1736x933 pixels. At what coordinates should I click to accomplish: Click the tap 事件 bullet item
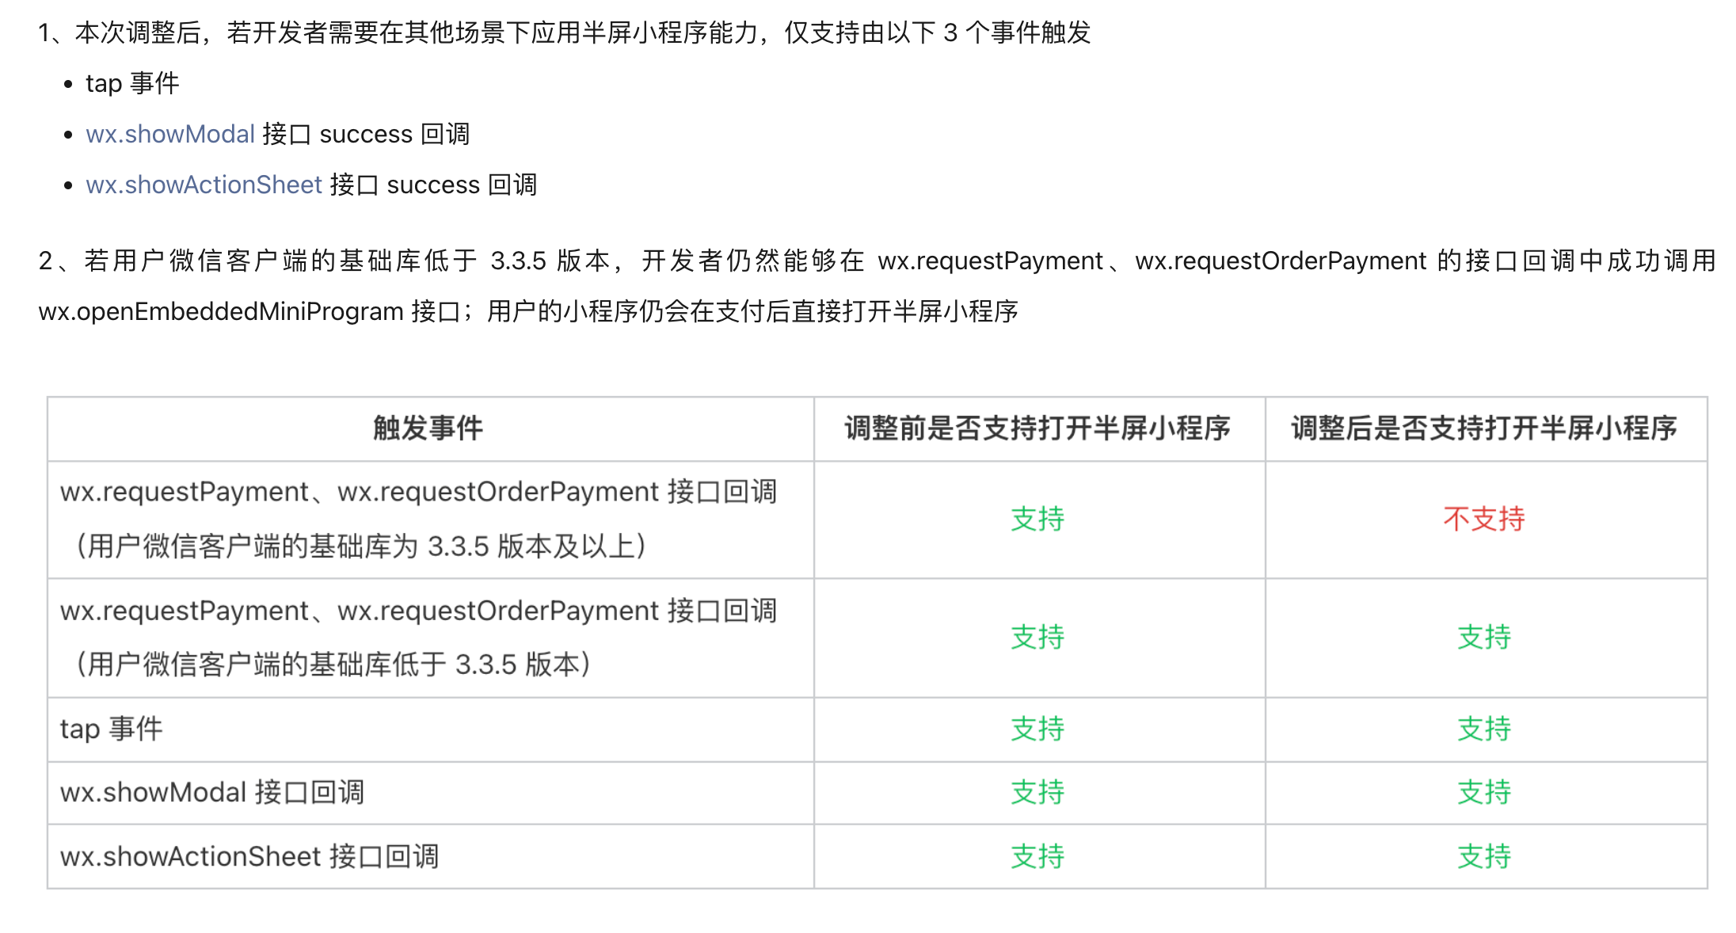[132, 83]
